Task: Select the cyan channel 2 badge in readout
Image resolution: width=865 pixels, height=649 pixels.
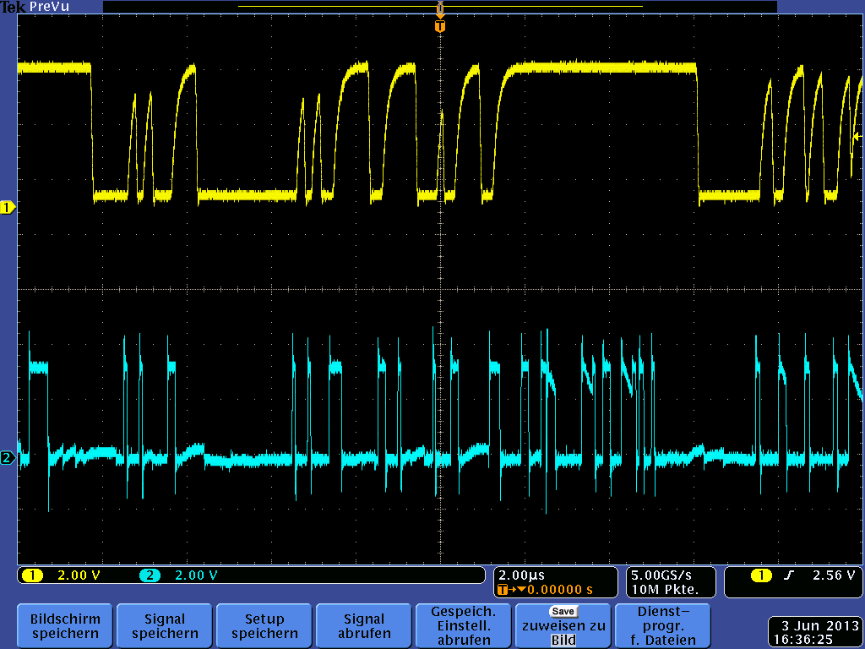Action: [x=150, y=575]
